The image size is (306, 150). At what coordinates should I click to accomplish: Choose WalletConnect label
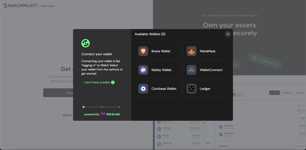pyautogui.click(x=211, y=70)
